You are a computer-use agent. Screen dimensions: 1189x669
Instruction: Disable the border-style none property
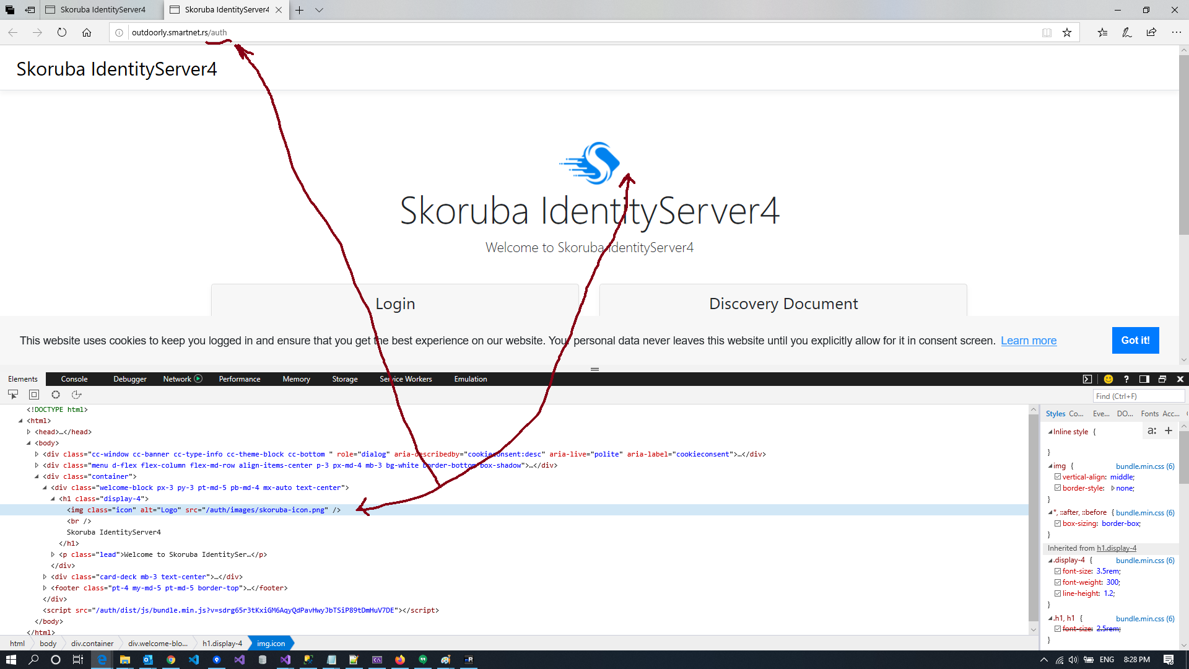point(1058,488)
